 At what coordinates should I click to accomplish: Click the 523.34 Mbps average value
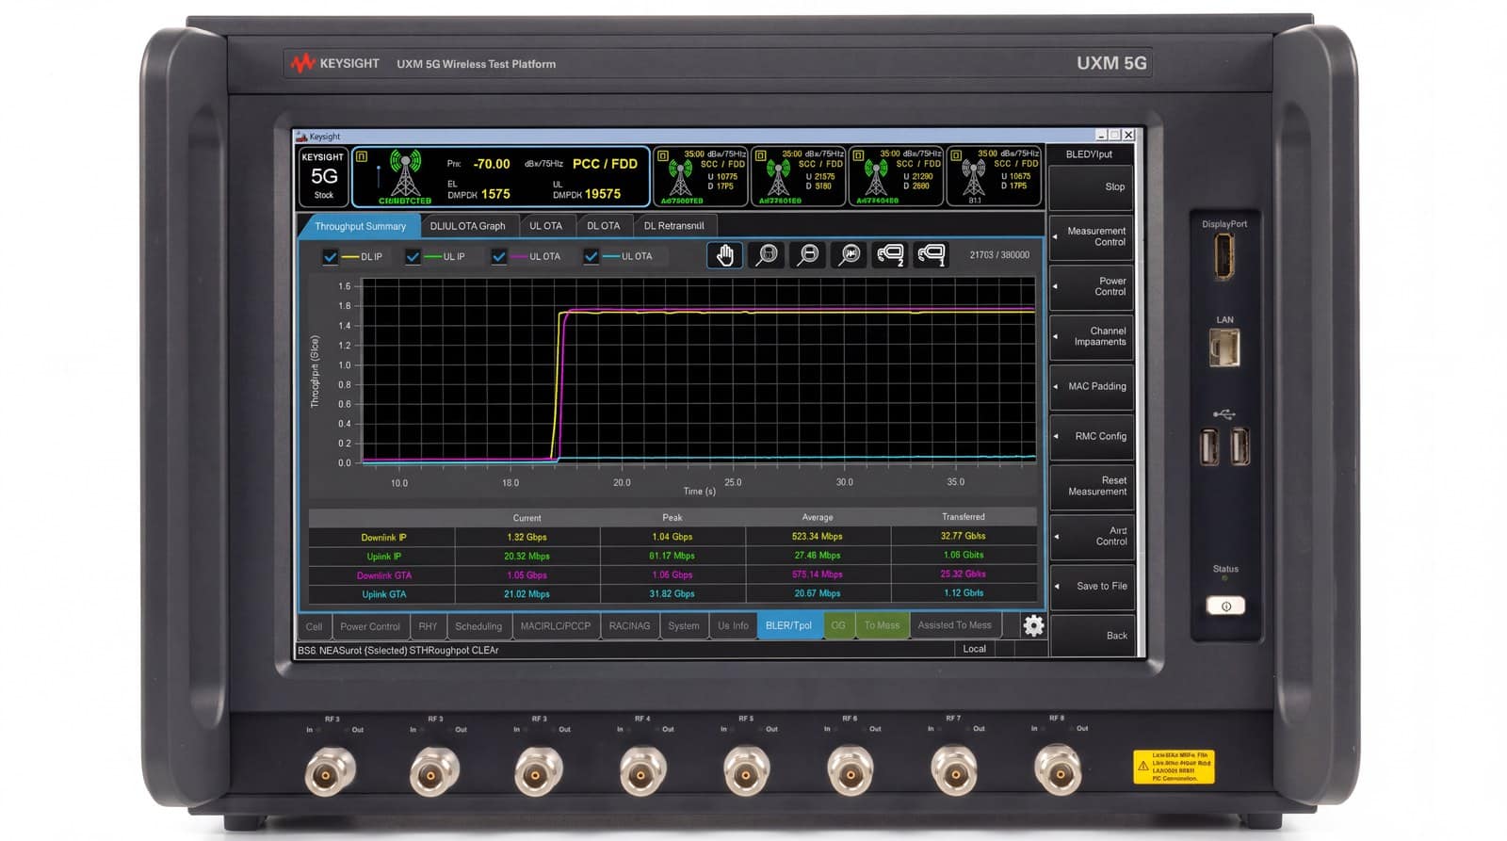(817, 536)
